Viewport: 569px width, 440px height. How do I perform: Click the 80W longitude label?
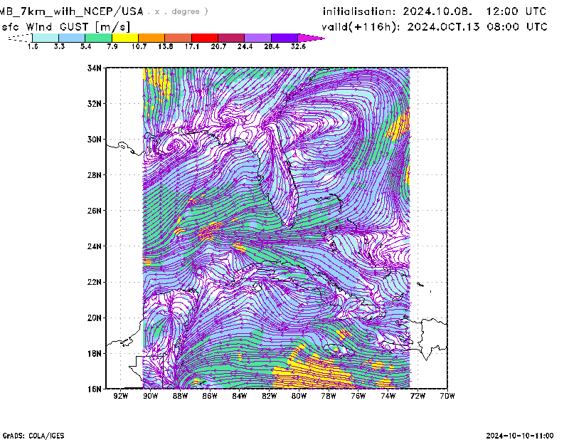(299, 396)
